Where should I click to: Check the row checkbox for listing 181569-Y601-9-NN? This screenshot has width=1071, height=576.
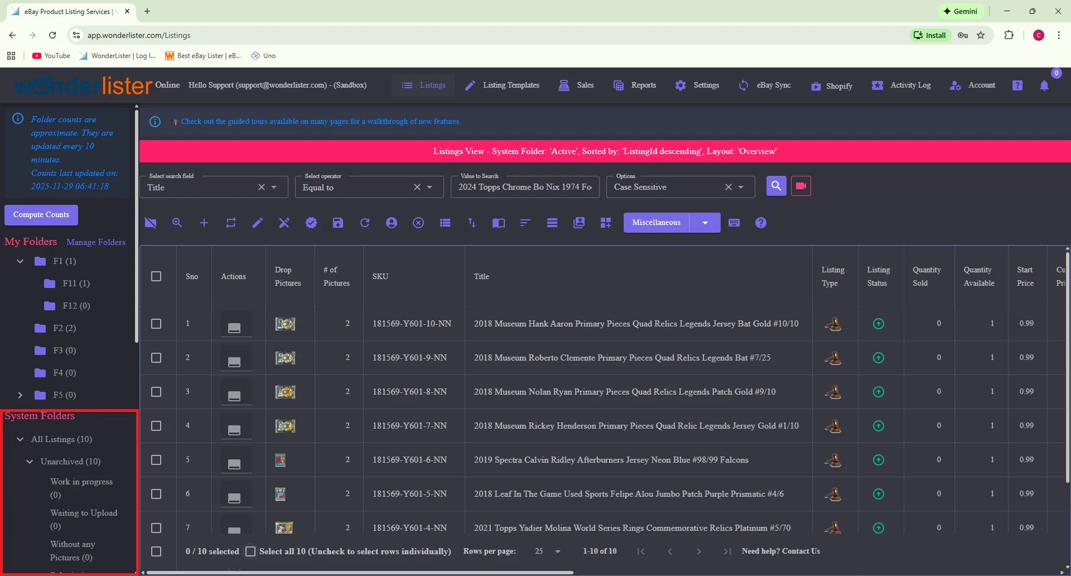point(156,358)
